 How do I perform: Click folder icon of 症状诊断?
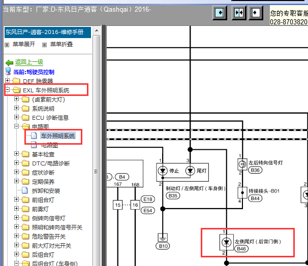point(25,172)
